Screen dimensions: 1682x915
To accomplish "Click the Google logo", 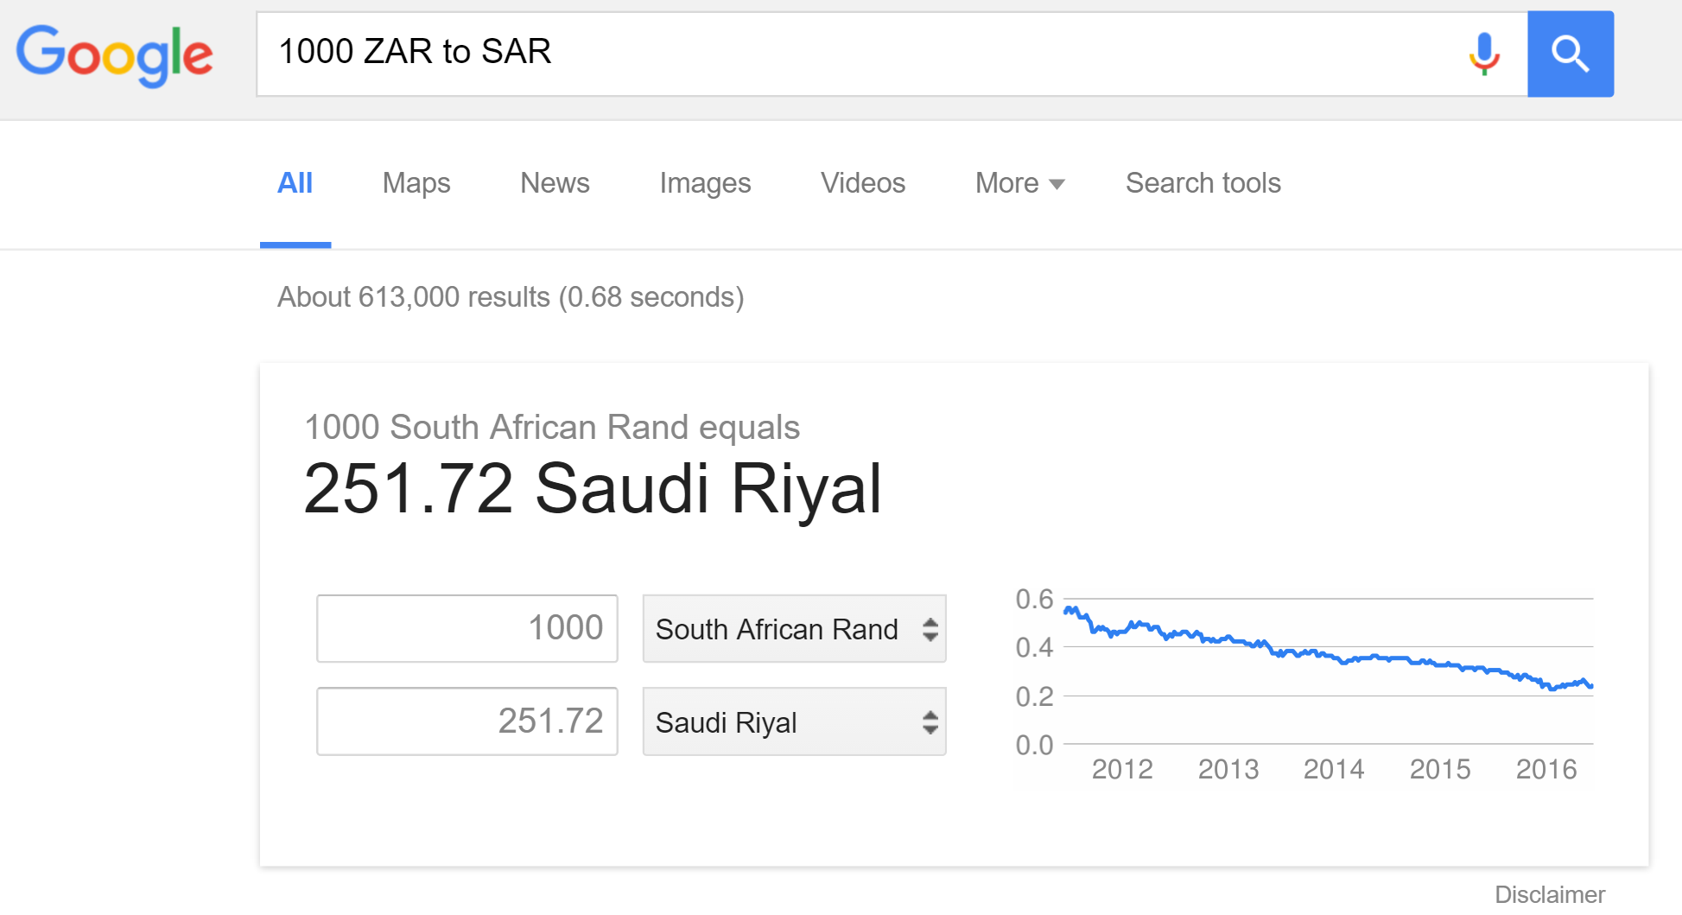I will pyautogui.click(x=114, y=55).
